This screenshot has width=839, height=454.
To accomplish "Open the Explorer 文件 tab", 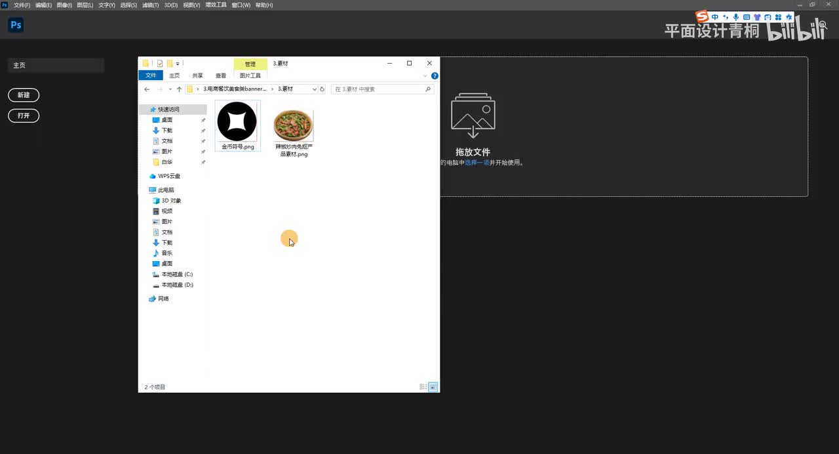I will tap(151, 75).
